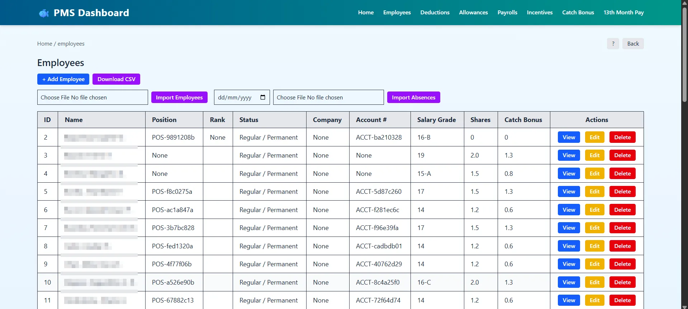Edit employee with position POS-67882c13
Screen dimensions: 688x309
[x=595, y=300]
